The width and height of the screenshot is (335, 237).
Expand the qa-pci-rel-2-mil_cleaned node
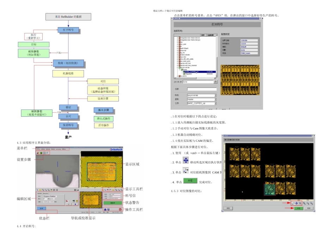click(x=177, y=65)
